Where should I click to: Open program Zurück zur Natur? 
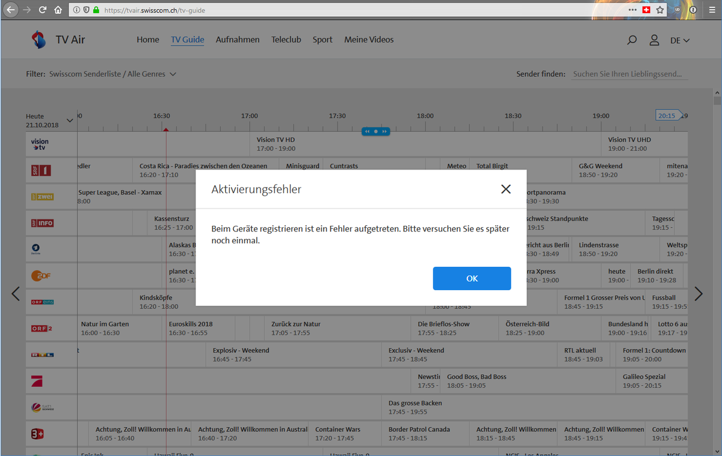tap(339, 328)
